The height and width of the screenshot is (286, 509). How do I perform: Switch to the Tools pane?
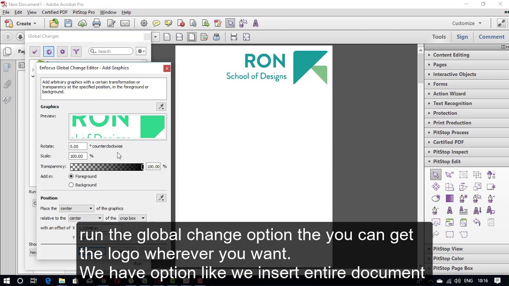pos(439,37)
